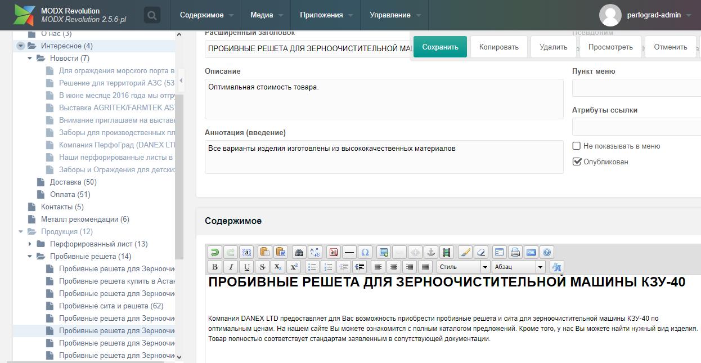Select 'Металл рекомендации (6)' tree item
The width and height of the screenshot is (701, 363).
tap(85, 219)
